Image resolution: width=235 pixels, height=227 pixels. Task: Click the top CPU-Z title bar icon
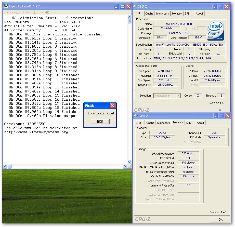(x=135, y=6)
